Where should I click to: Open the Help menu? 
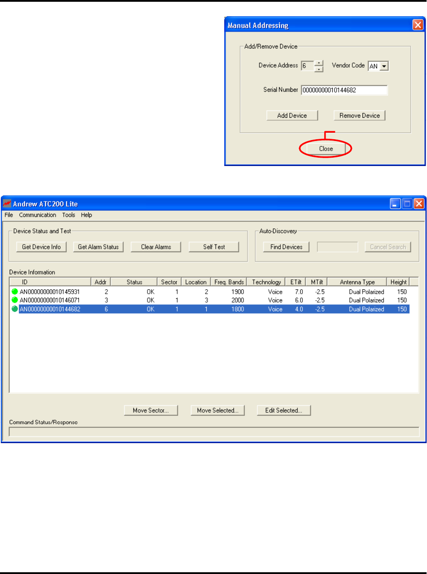click(86, 215)
